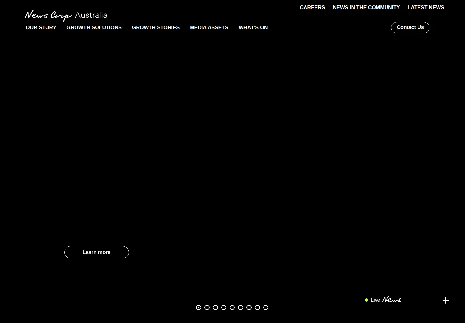Click the Learn more button
465x323 pixels.
coord(97,252)
